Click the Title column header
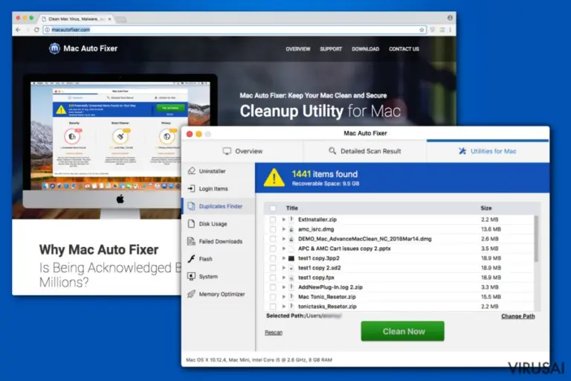 point(291,208)
